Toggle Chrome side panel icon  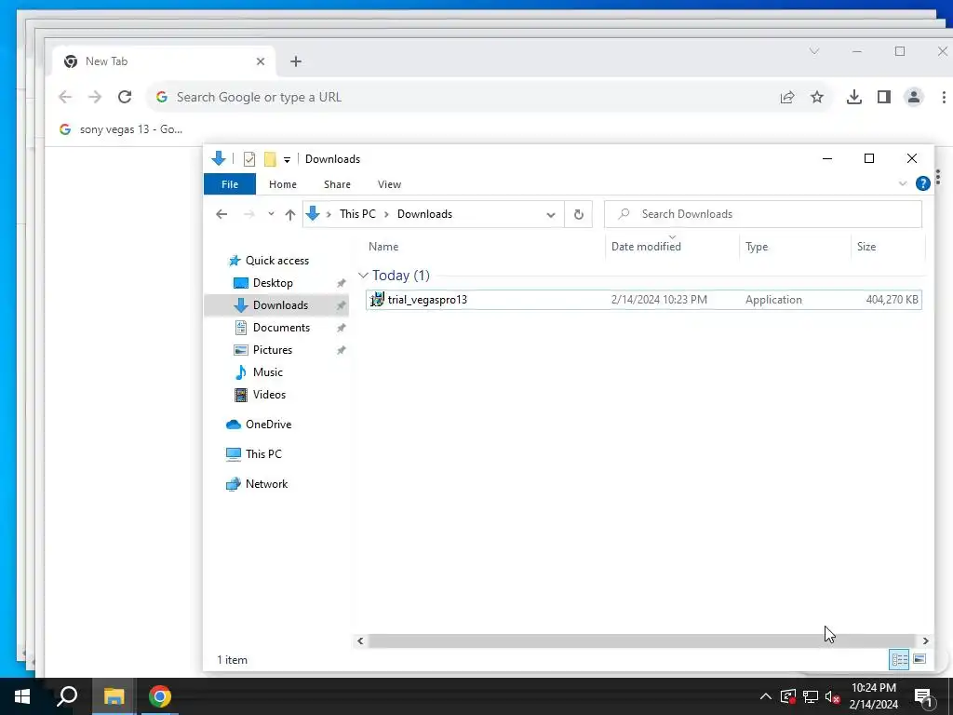[x=884, y=97]
